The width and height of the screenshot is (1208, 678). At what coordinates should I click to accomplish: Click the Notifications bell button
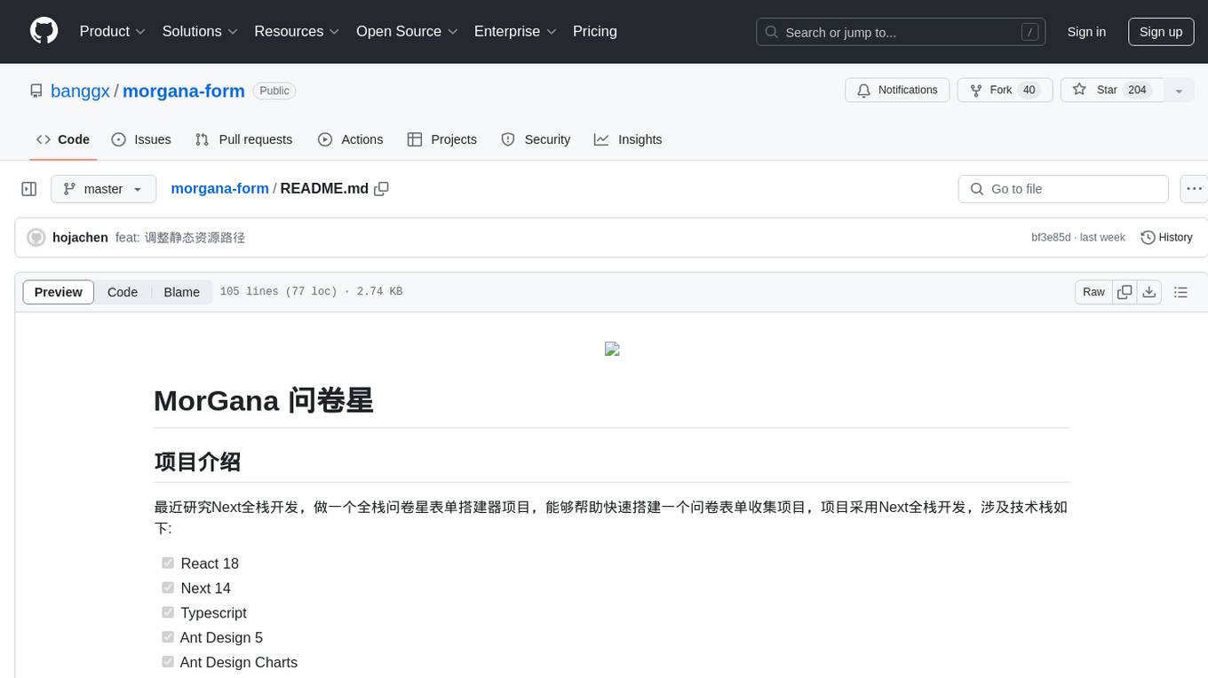coord(897,91)
